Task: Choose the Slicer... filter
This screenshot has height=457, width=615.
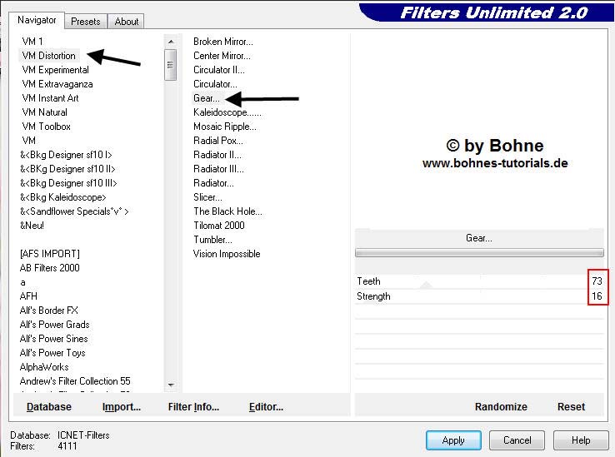Action: tap(207, 197)
